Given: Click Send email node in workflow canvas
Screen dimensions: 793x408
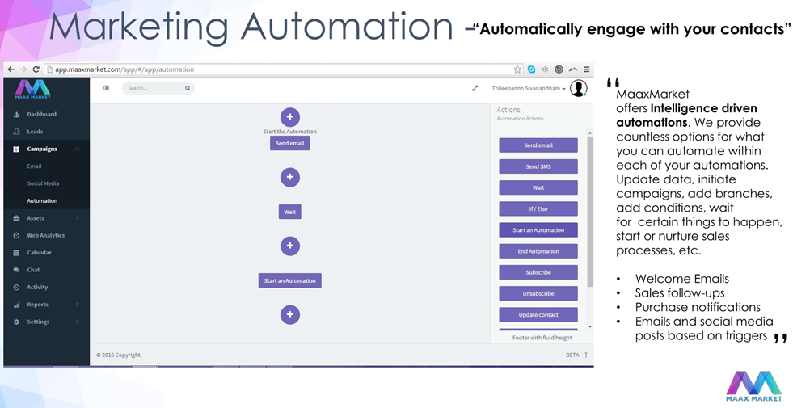Looking at the screenshot, I should tap(289, 143).
